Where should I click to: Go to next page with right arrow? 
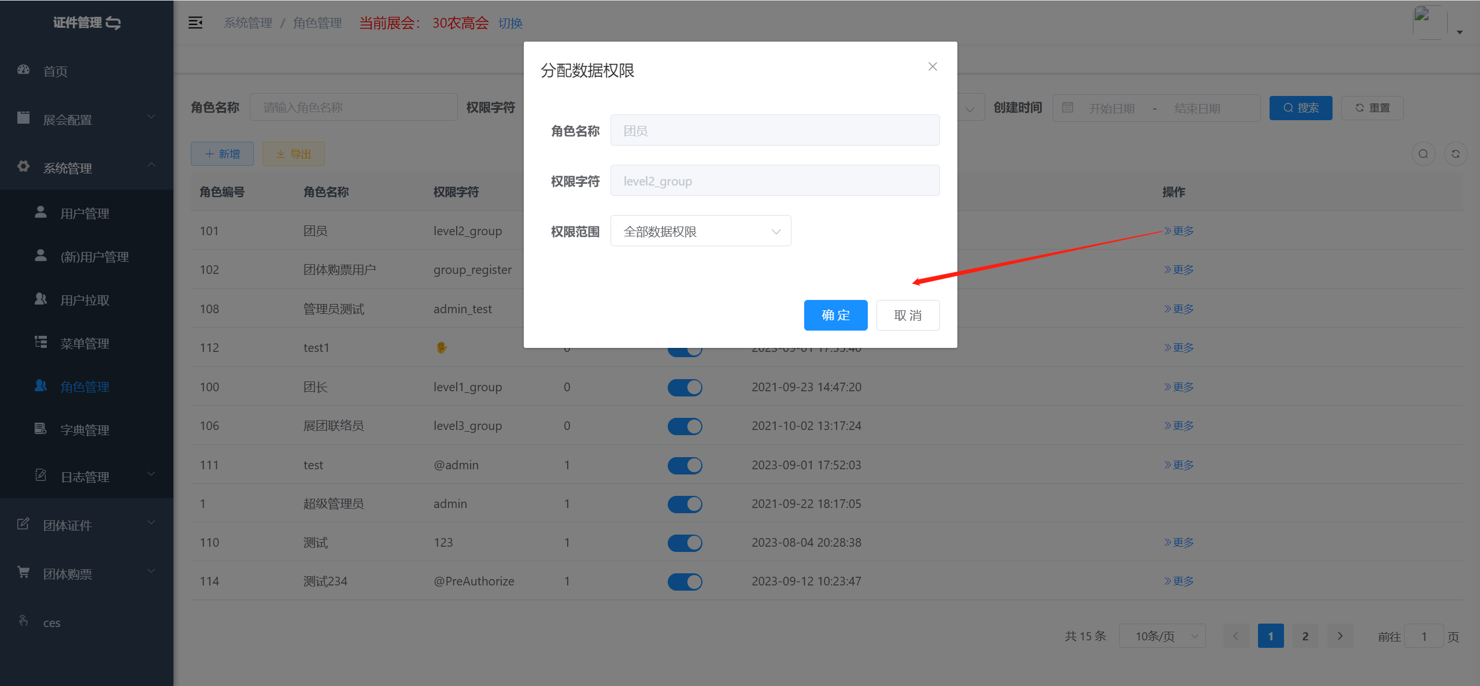(1340, 636)
